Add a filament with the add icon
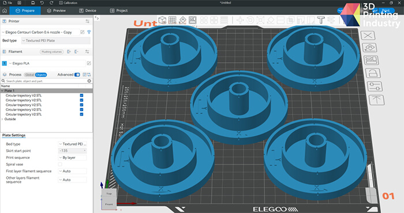The width and height of the screenshot is (404, 213). pos(69,52)
